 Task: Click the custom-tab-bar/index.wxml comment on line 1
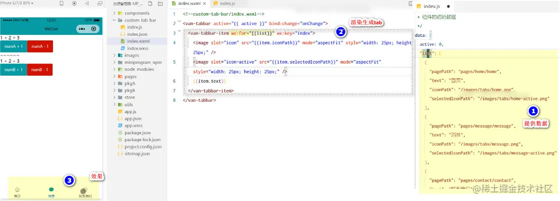click(x=223, y=14)
